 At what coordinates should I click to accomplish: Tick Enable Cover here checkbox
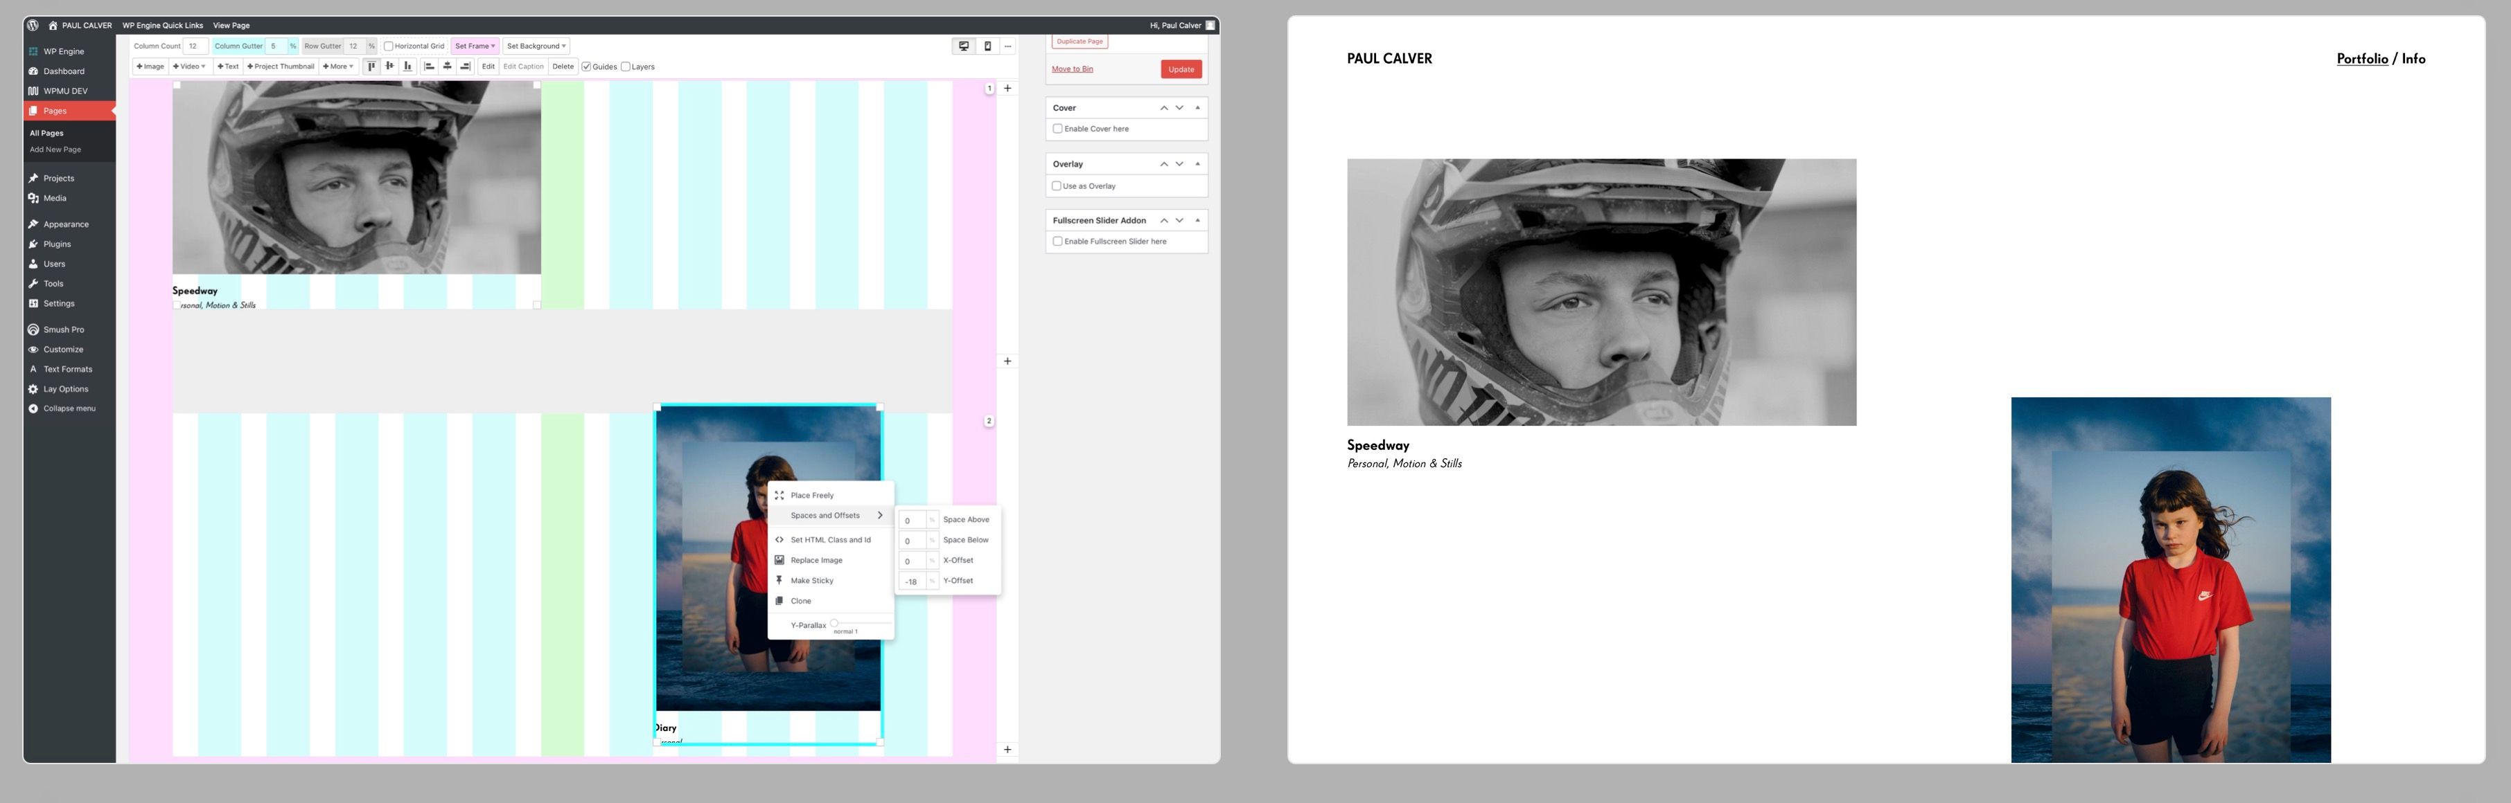[x=1057, y=129]
